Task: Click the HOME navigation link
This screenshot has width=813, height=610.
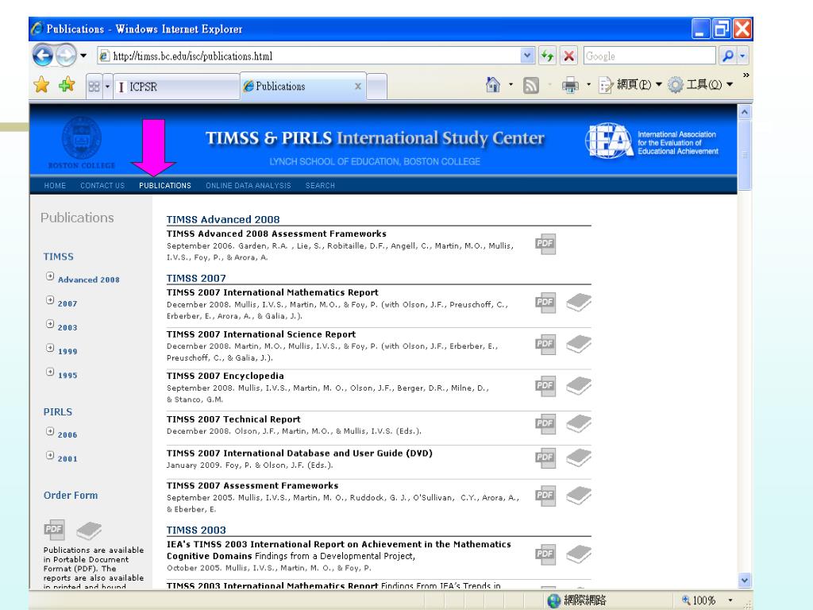Action: tap(55, 185)
